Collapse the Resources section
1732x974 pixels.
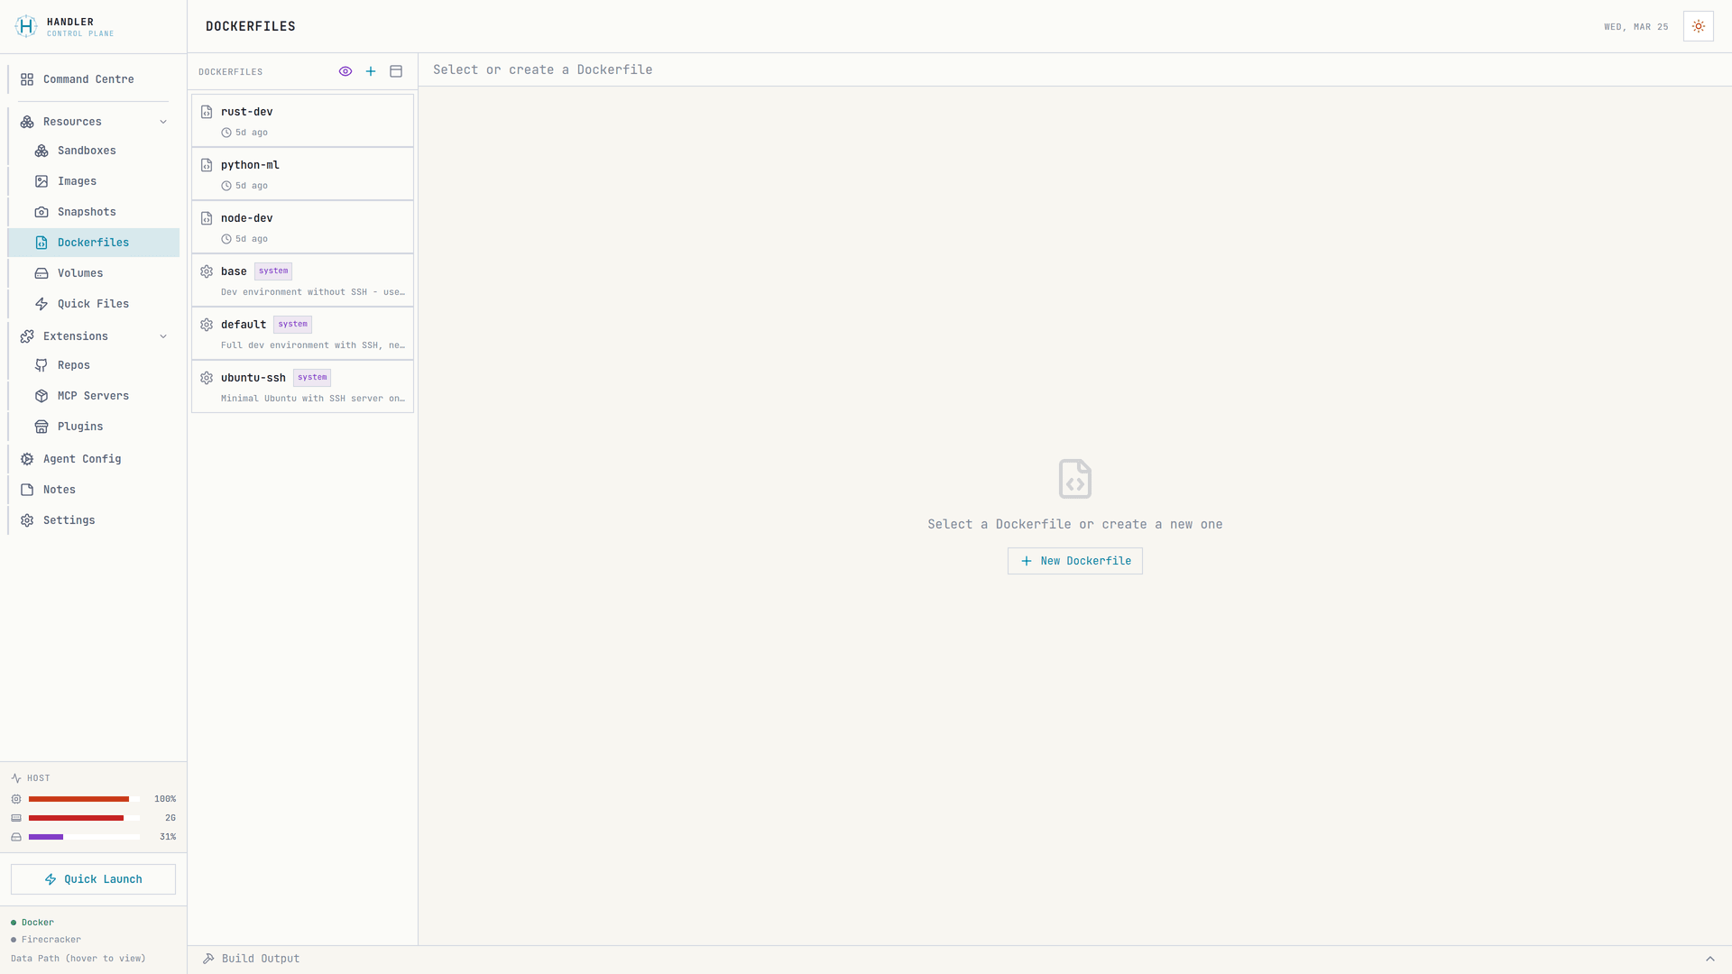163,122
